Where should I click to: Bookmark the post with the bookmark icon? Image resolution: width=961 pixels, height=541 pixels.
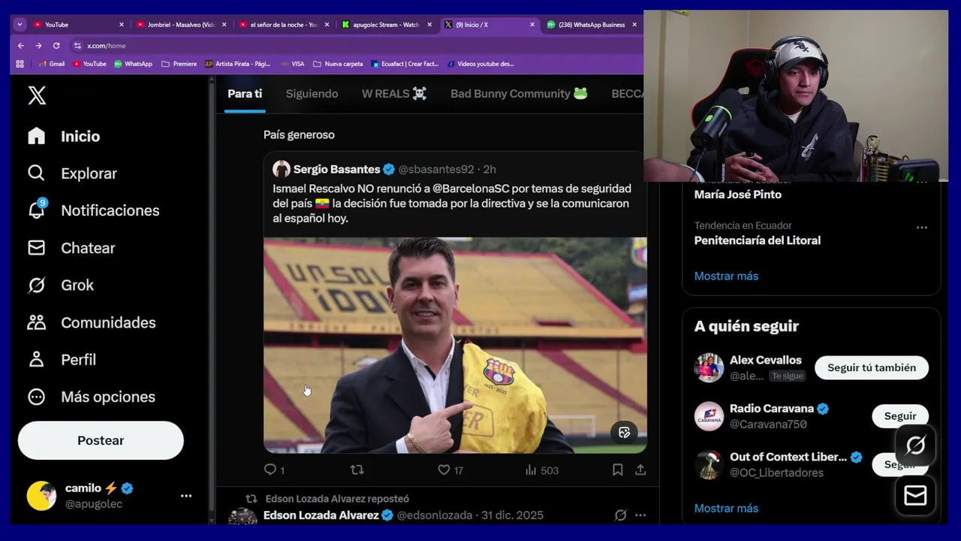[617, 470]
